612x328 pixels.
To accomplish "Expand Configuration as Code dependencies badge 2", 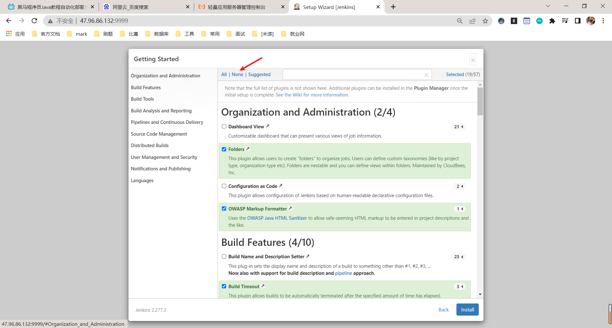I will (460, 186).
